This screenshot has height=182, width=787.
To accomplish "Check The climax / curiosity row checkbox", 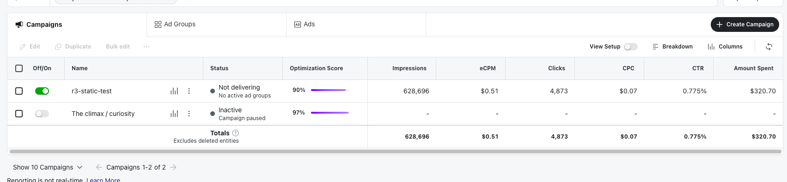I will 19,114.
